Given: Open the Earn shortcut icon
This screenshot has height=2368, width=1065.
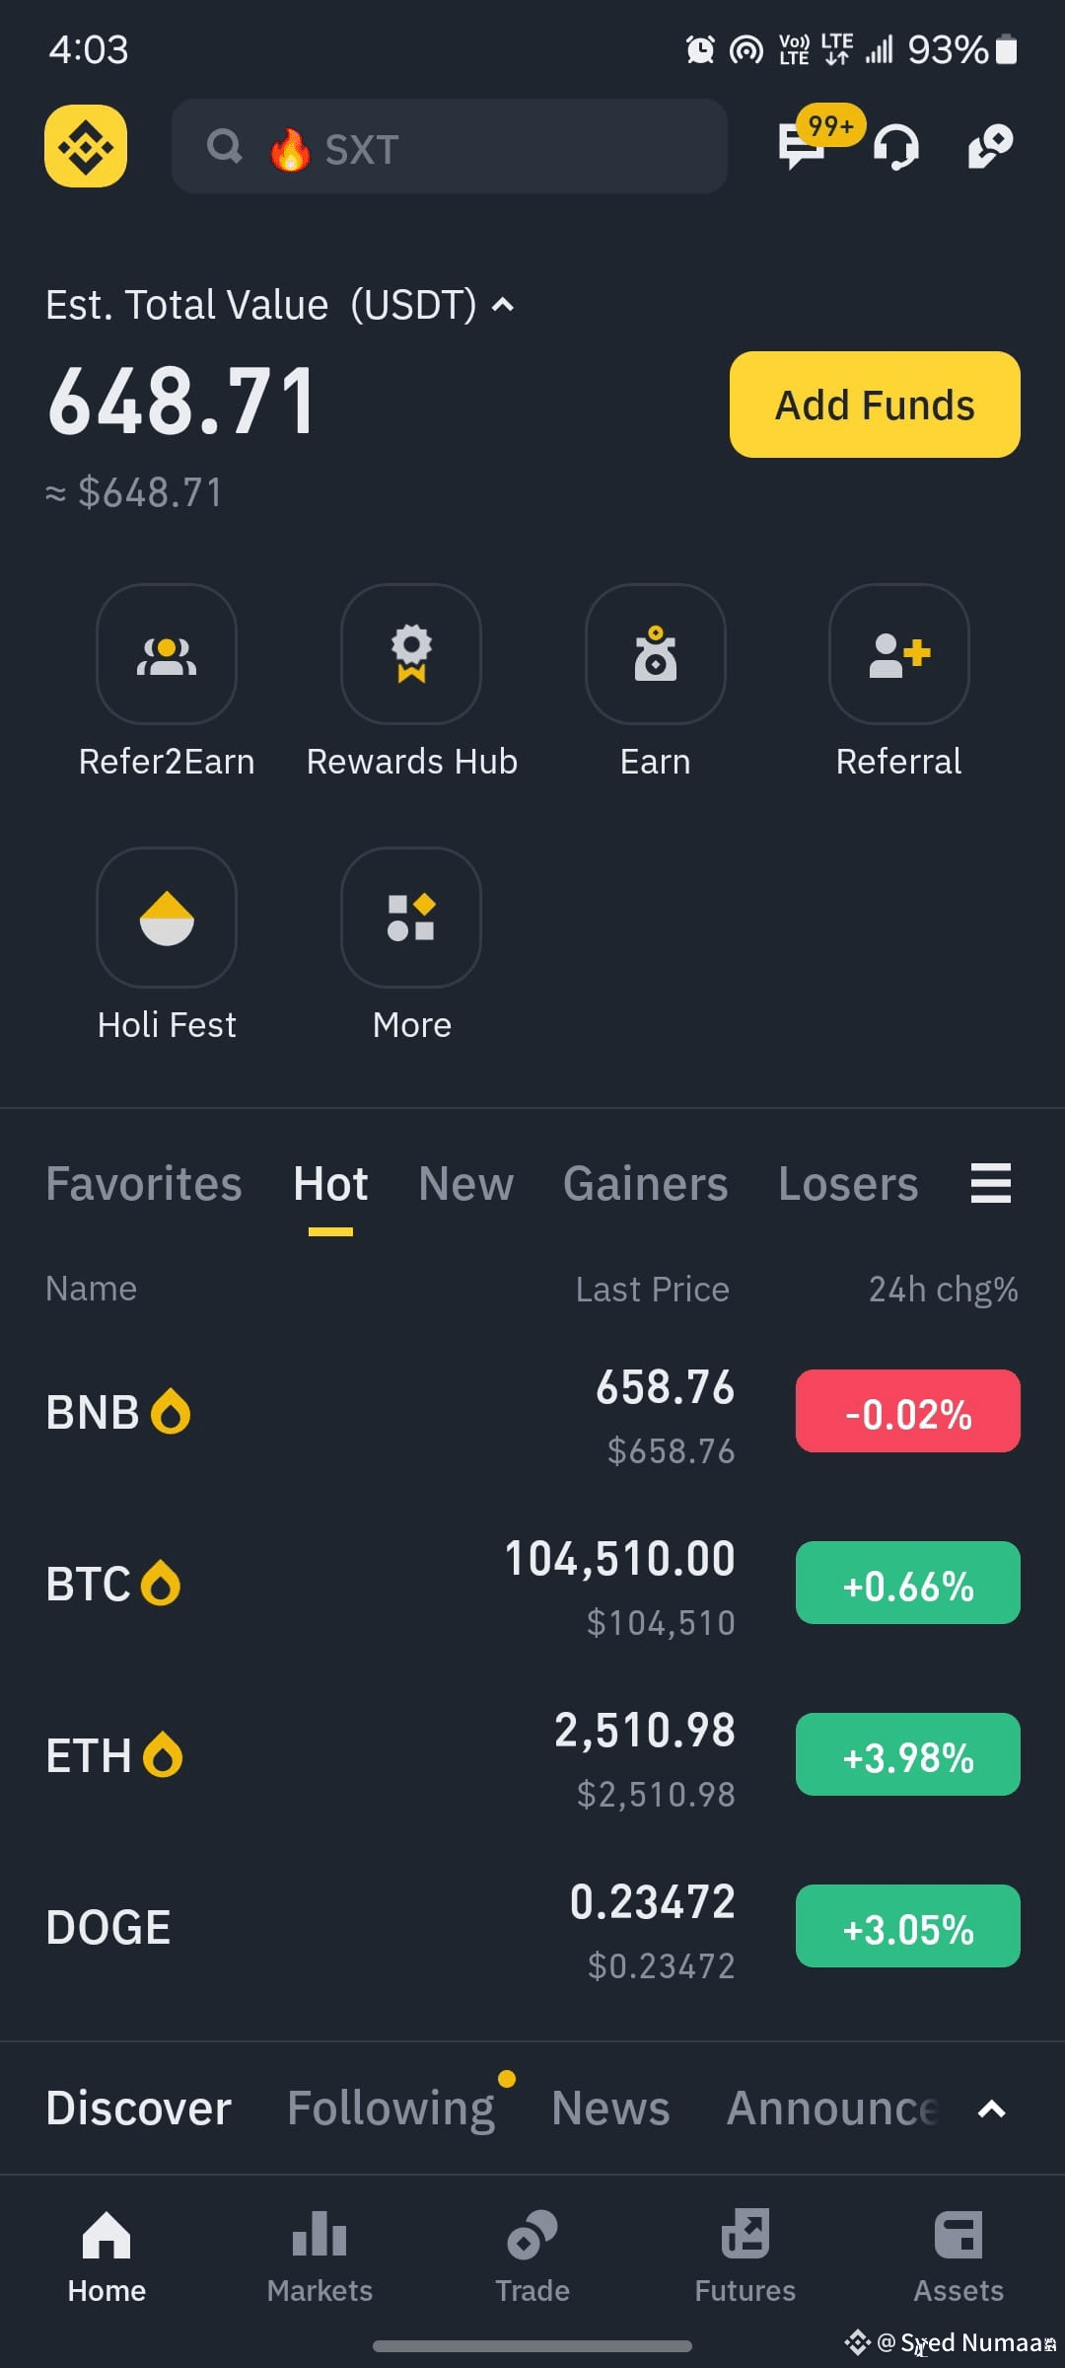Looking at the screenshot, I should (x=656, y=654).
